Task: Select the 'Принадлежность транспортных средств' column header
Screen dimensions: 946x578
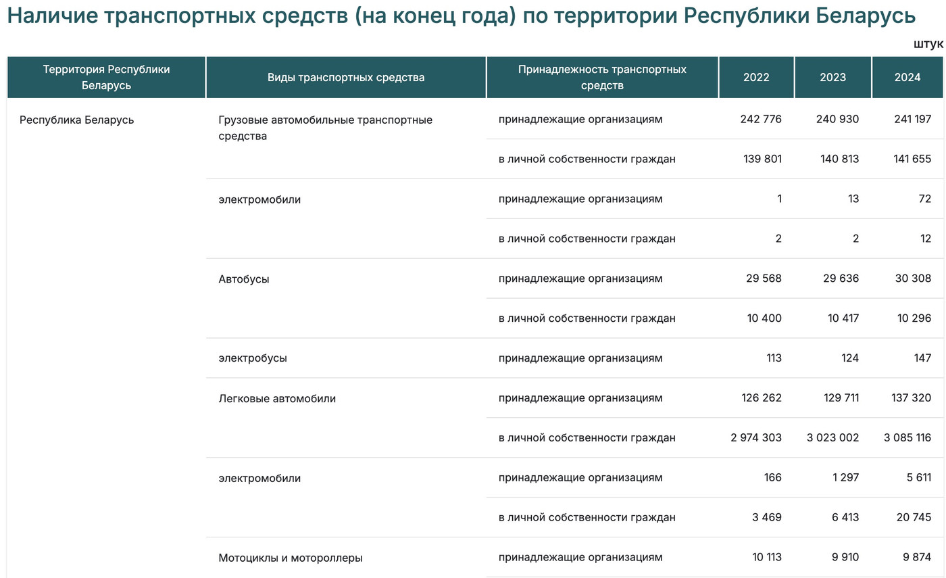Action: [602, 77]
